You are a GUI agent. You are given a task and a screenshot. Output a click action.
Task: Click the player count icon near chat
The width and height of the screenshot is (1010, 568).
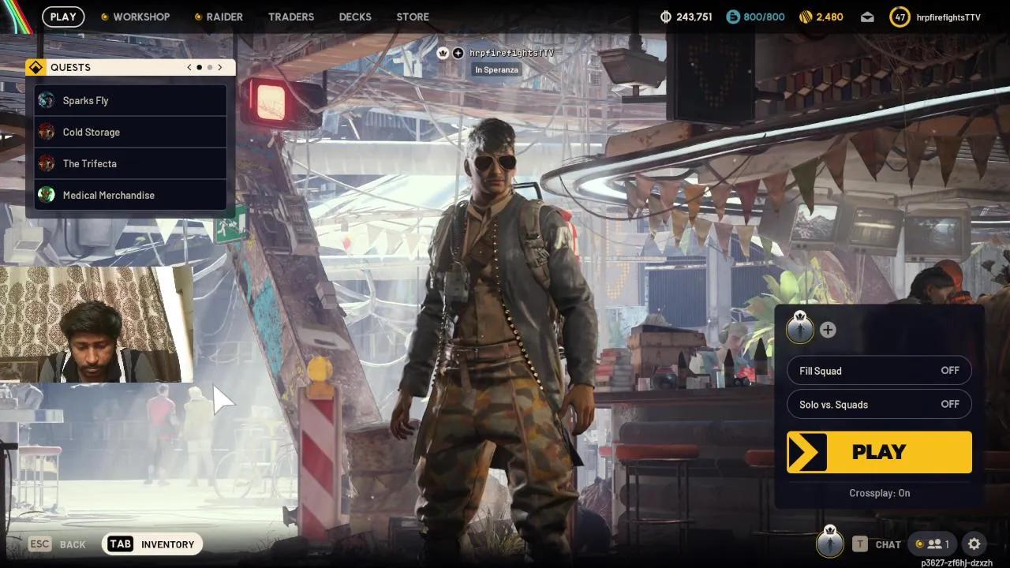coord(933,544)
